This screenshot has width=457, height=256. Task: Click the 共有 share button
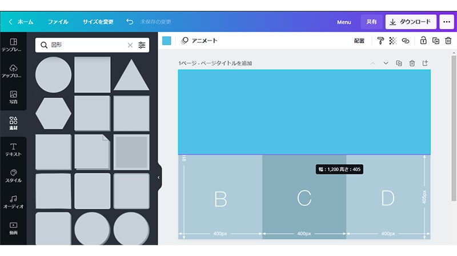point(371,22)
